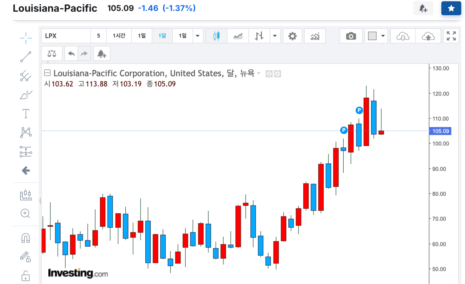Open the XABCD pattern tool

[x=26, y=133]
